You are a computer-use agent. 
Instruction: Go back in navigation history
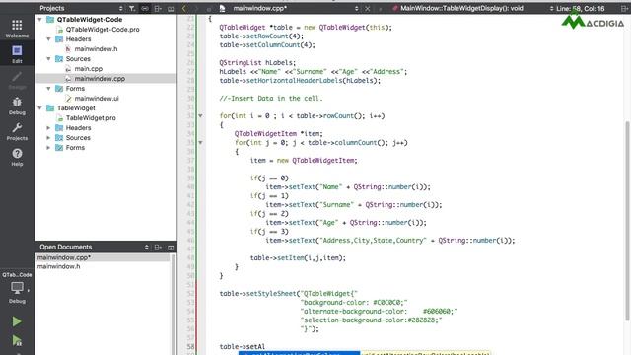pos(184,8)
